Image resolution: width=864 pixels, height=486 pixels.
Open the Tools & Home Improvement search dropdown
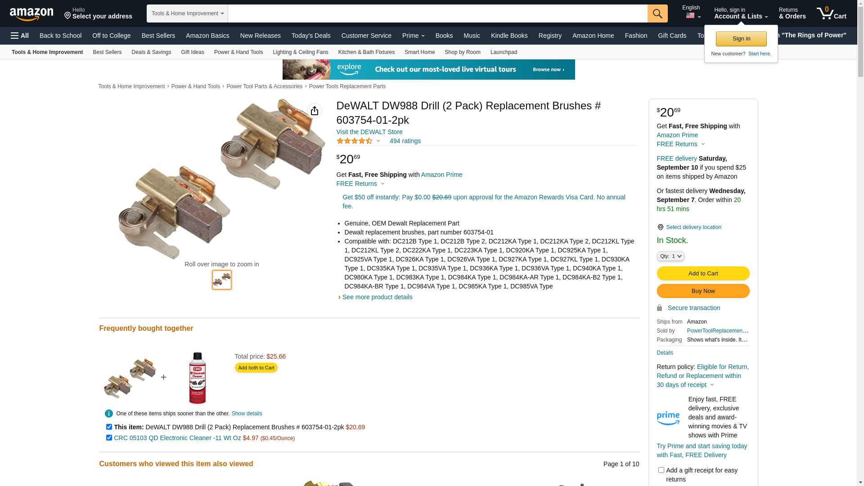[187, 13]
